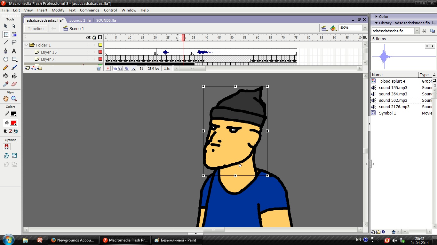
Task: Open the Edit Scene dropdown
Action: (324, 28)
